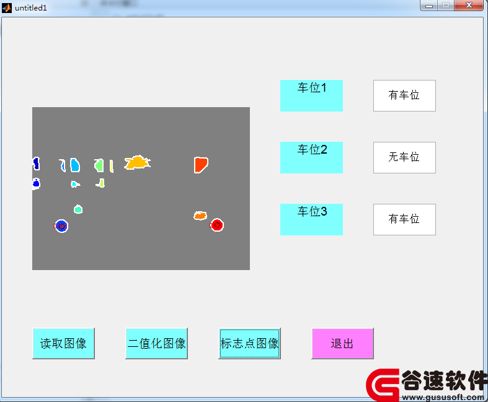This screenshot has height=402, width=488.
Task: Click the teal round blob in image
Action: tap(78, 209)
